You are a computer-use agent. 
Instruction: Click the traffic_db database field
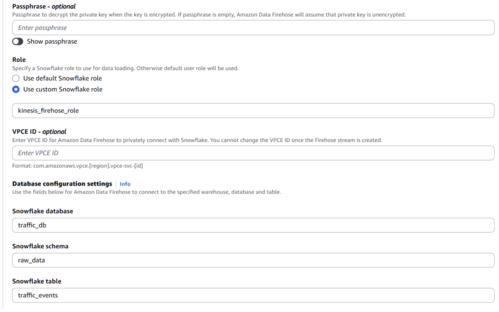click(x=253, y=225)
